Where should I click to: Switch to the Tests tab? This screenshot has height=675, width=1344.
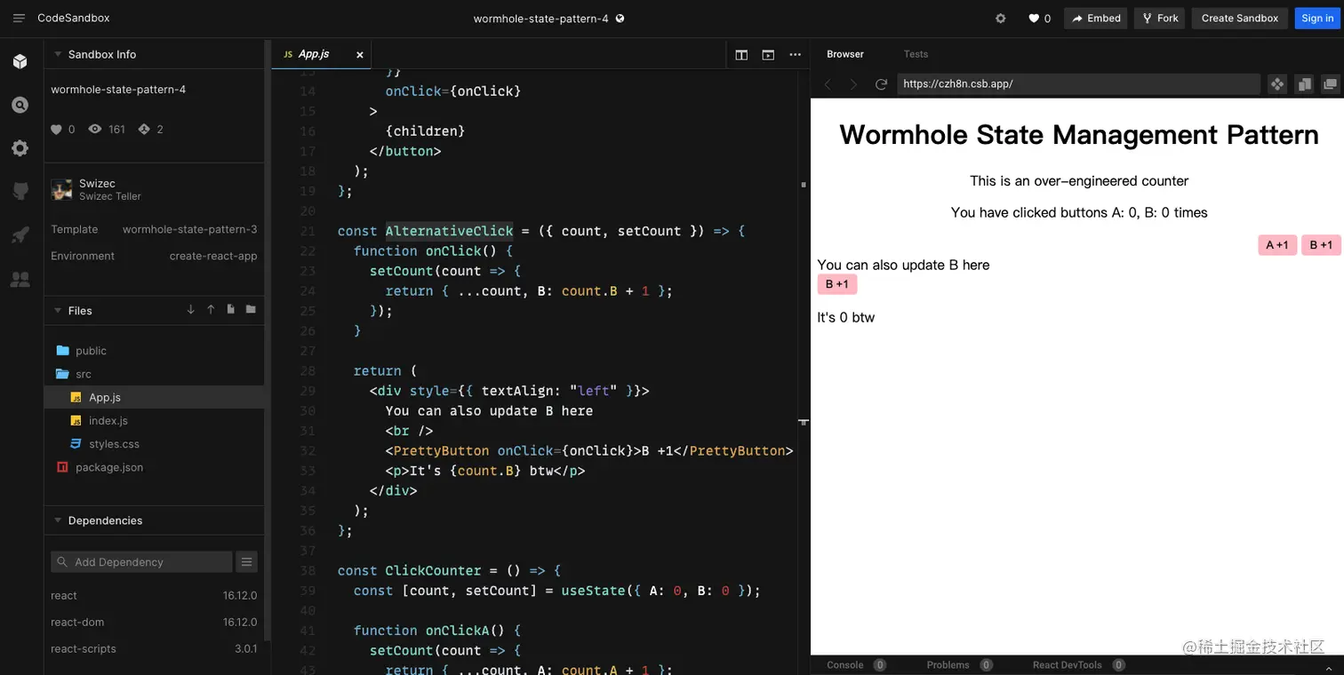916,54
